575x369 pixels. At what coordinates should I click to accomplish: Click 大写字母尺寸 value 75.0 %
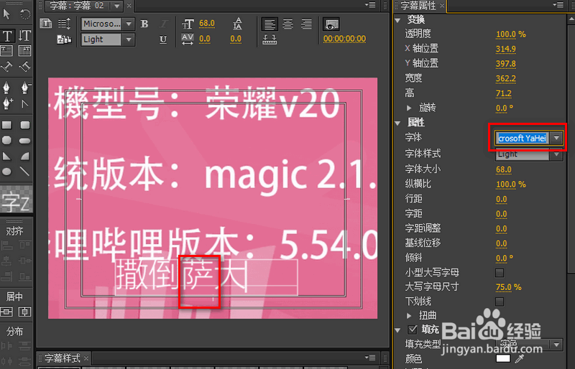(x=508, y=287)
